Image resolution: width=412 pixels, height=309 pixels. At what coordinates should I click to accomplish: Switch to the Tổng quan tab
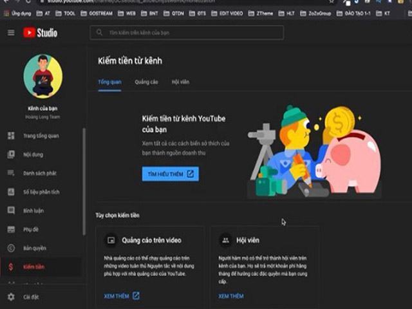[x=110, y=82]
